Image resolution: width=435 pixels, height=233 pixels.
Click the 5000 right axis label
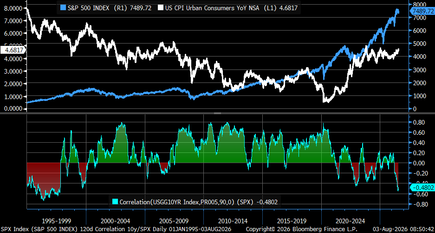[x=419, y=44]
